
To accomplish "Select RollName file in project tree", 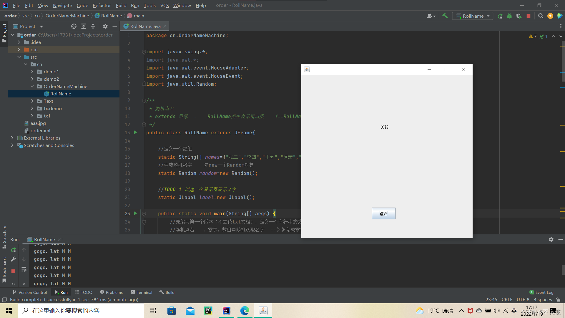I will click(x=61, y=93).
